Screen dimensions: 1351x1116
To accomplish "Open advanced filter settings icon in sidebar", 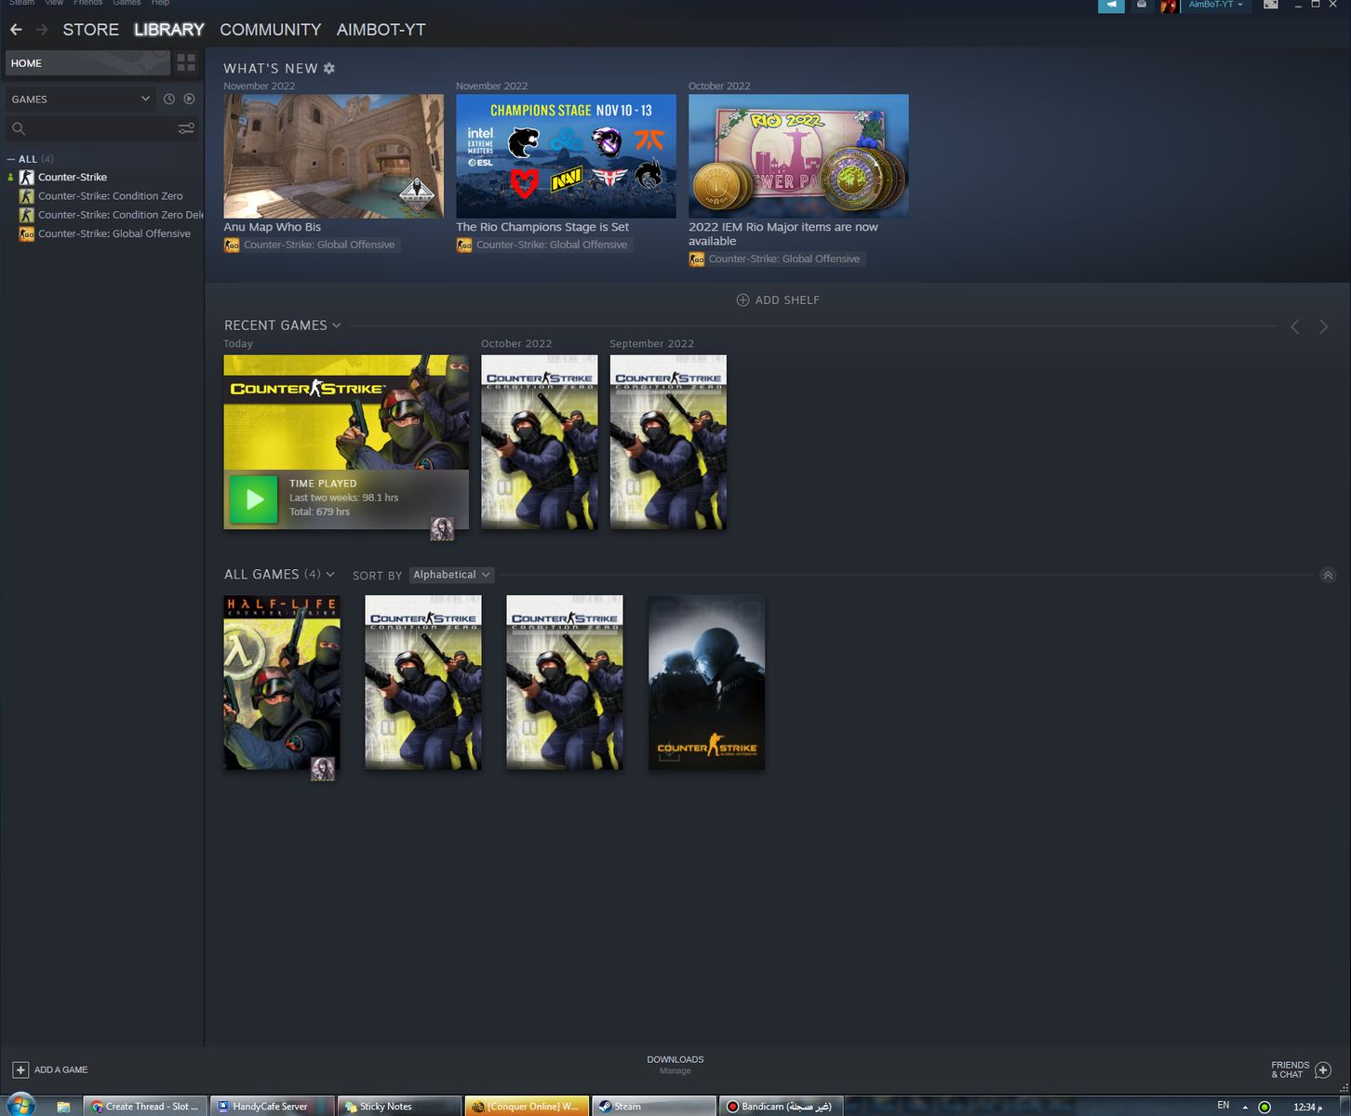I will tap(186, 129).
